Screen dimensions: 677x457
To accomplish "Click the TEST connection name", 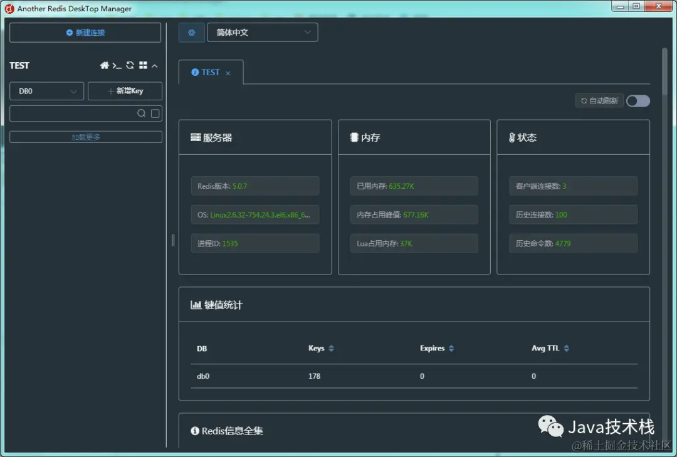I will tap(19, 65).
